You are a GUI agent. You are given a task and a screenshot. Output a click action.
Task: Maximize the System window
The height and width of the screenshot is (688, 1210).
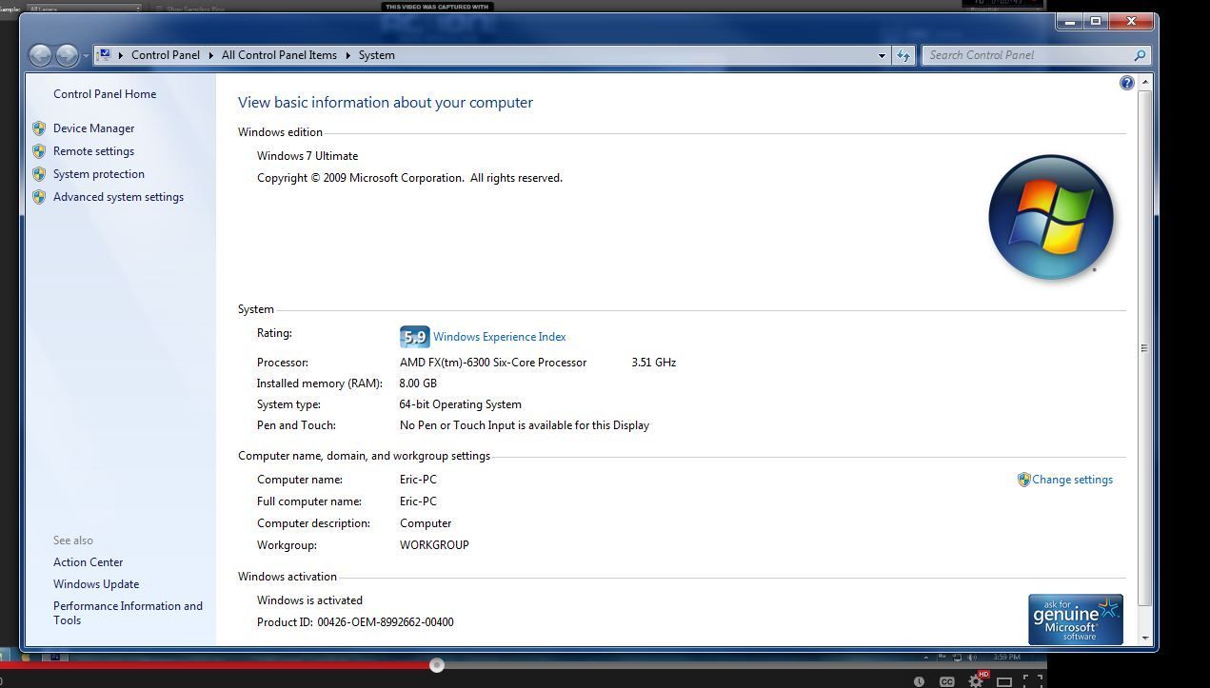[1096, 21]
